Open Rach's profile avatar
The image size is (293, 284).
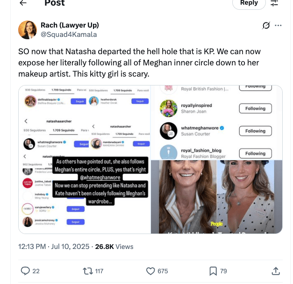pos(28,30)
